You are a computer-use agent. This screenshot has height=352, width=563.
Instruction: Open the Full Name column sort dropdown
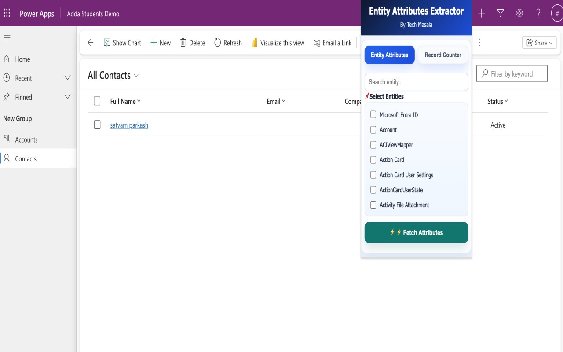(x=125, y=101)
